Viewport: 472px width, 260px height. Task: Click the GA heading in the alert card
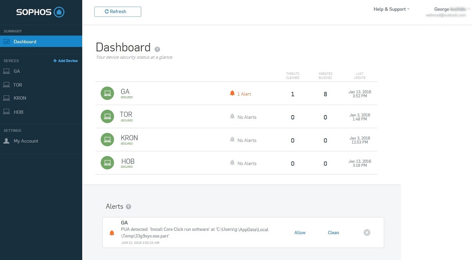[x=124, y=223]
